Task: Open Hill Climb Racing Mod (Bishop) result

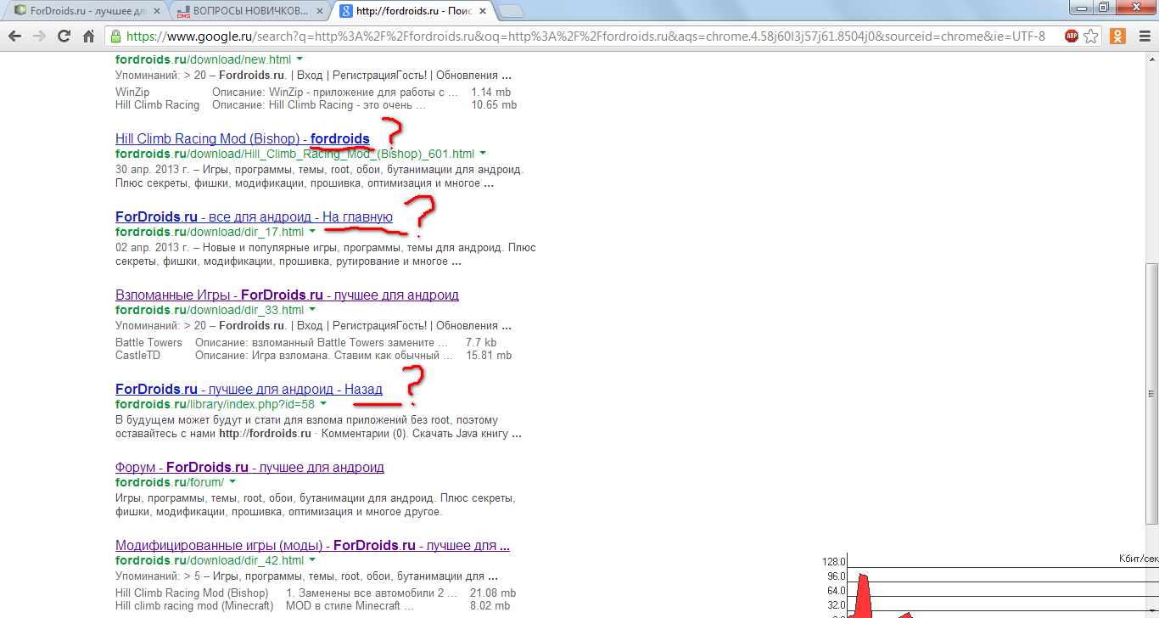Action: (243, 138)
